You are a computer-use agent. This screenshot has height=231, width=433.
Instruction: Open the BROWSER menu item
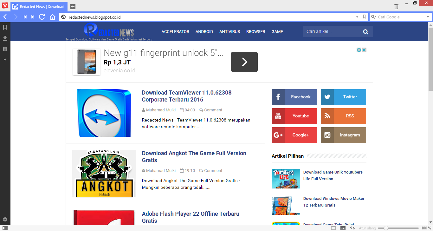click(256, 32)
